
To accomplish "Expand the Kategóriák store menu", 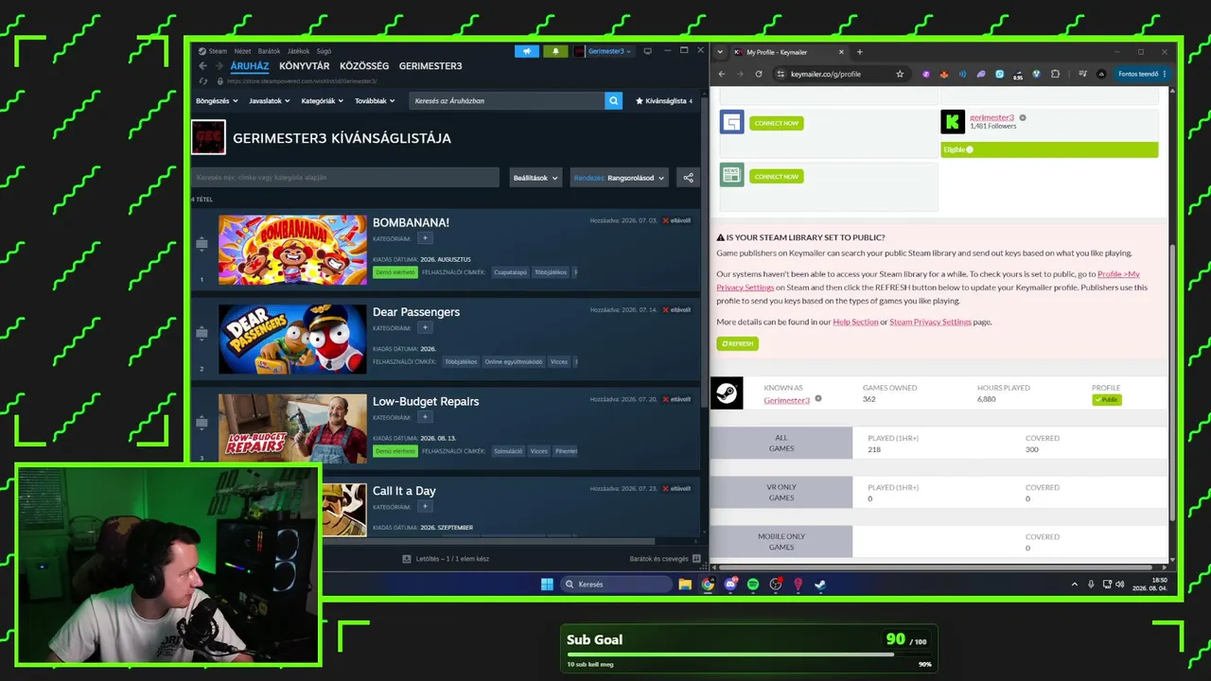I will pos(322,100).
